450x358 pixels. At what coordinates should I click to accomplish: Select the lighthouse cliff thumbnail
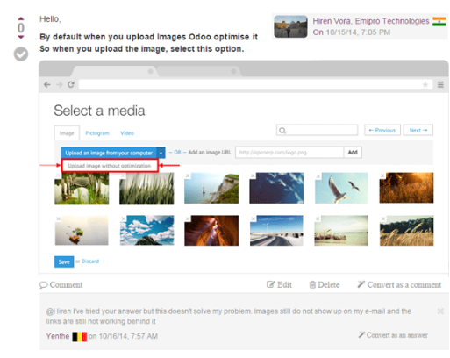[x=211, y=188]
